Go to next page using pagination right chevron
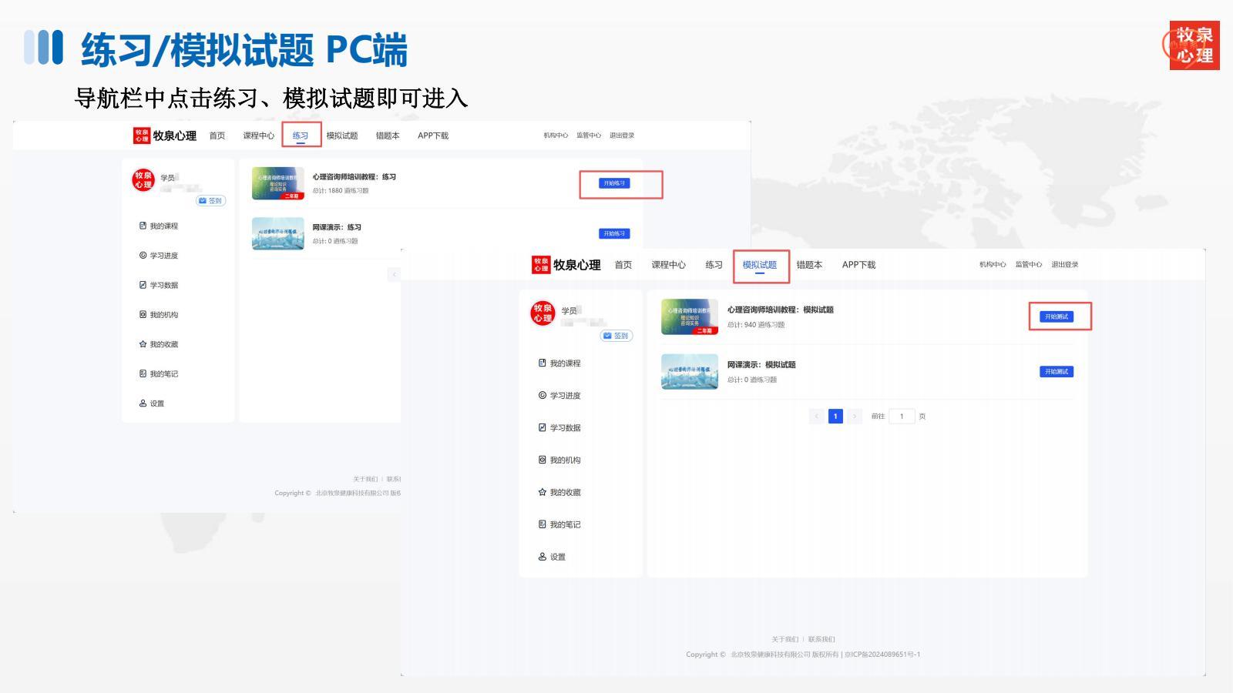Screen dimensions: 1233x693 coord(854,417)
